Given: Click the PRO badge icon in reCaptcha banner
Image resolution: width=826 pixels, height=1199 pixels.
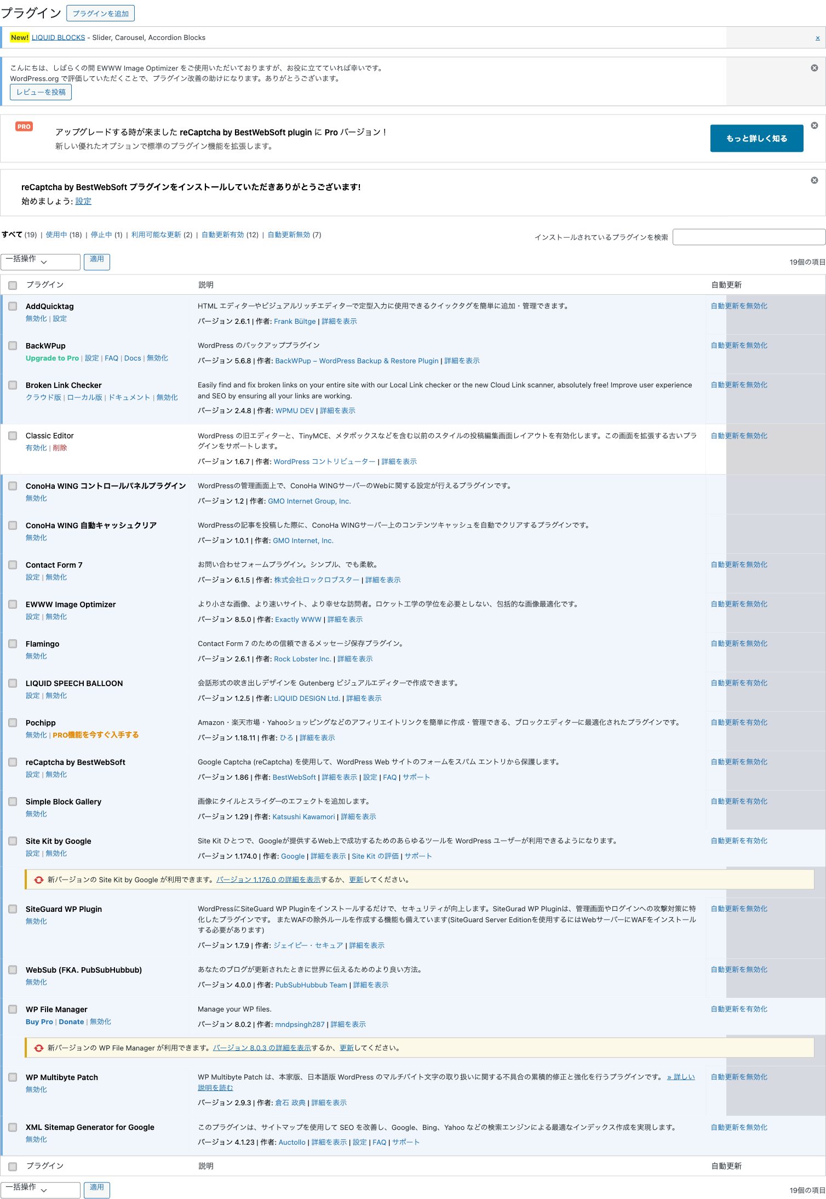Looking at the screenshot, I should pos(24,127).
